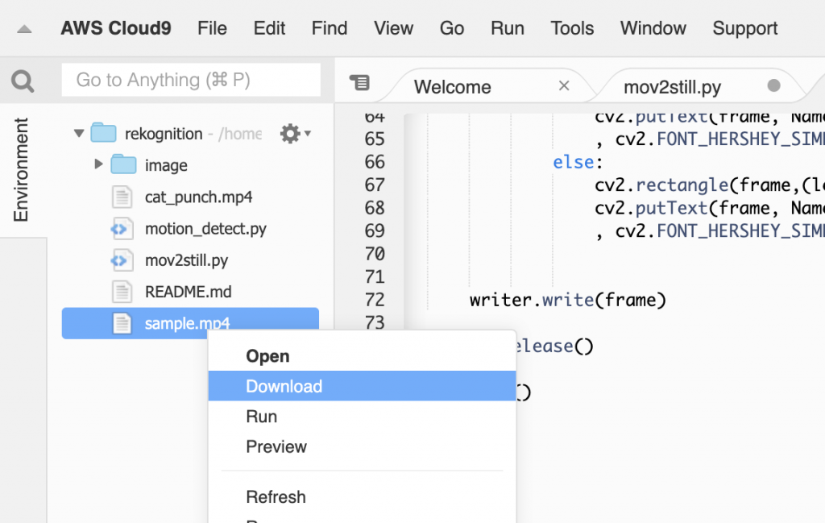Open the Support menu

(744, 28)
